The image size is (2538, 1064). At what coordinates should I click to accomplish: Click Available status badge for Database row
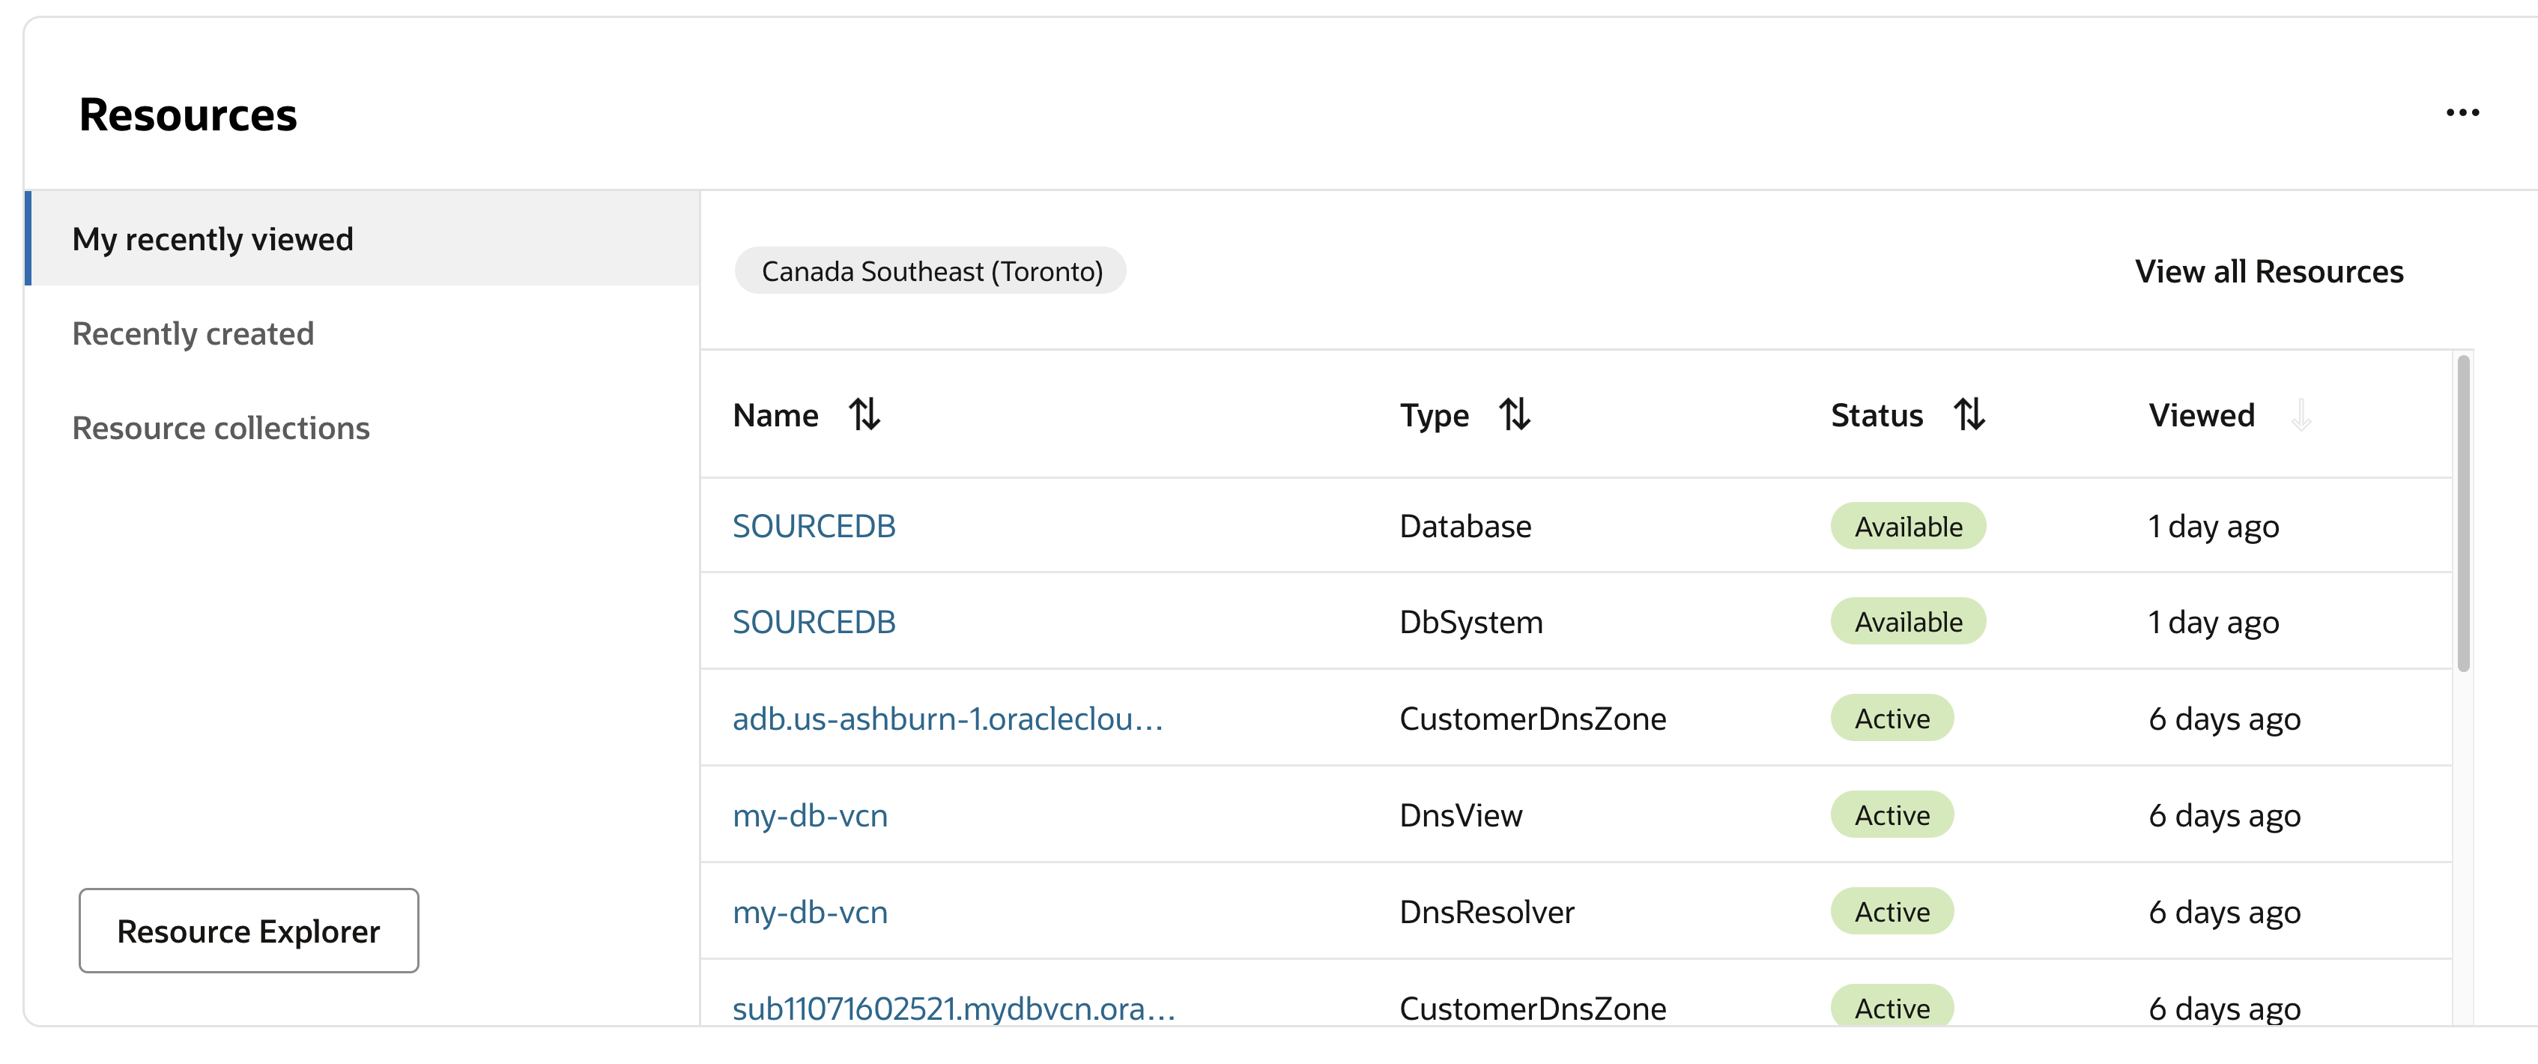click(1909, 526)
